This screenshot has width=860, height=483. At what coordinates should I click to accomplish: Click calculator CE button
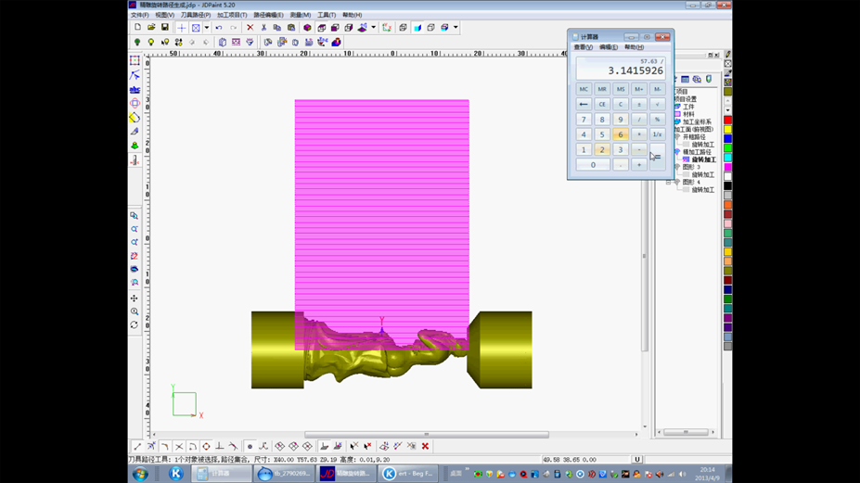point(602,104)
